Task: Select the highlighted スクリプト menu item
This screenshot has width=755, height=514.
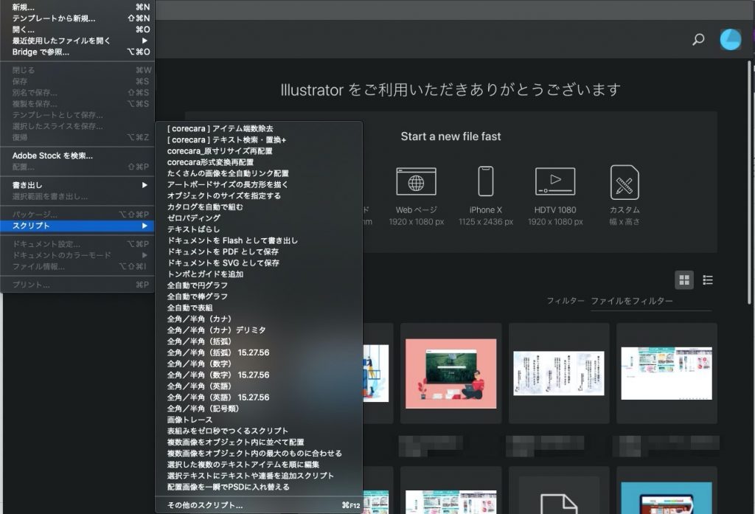Action: (x=77, y=226)
